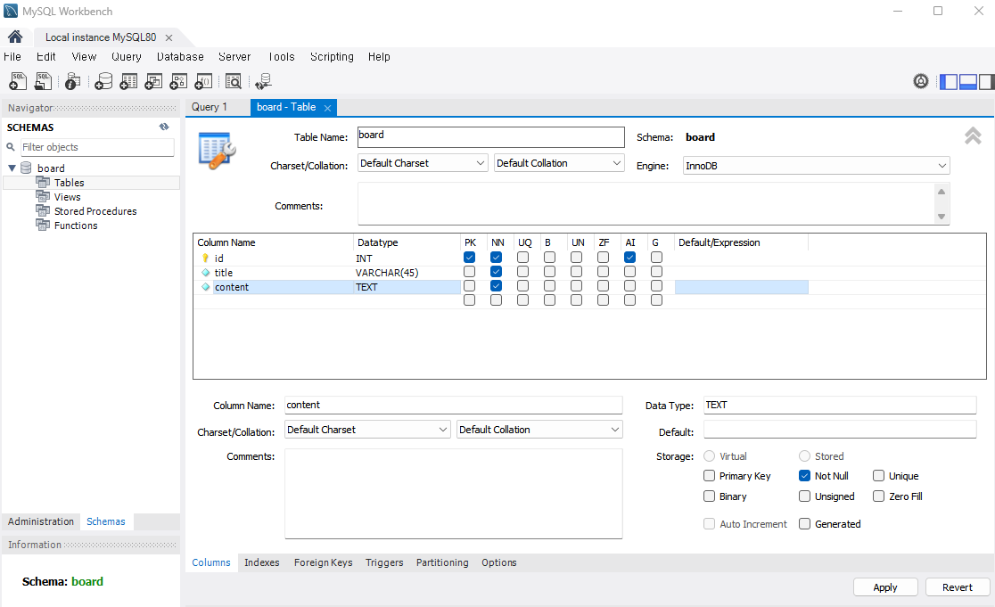Click the diamond icon of content column
The image size is (995, 607).
tap(206, 287)
